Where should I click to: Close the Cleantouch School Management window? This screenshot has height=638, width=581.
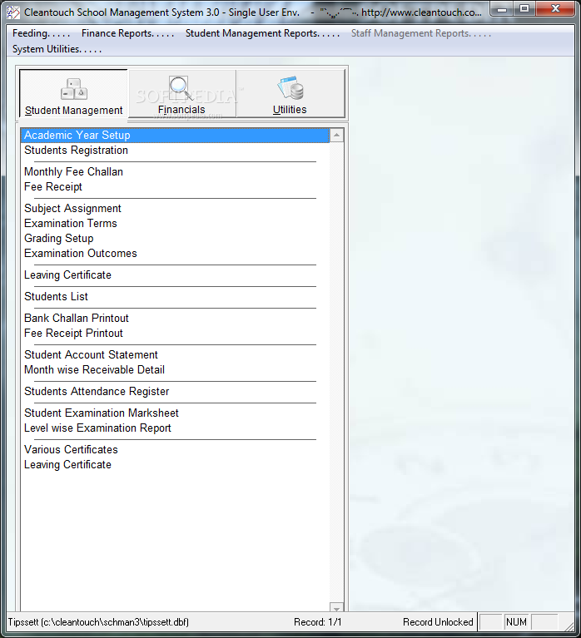pos(555,9)
